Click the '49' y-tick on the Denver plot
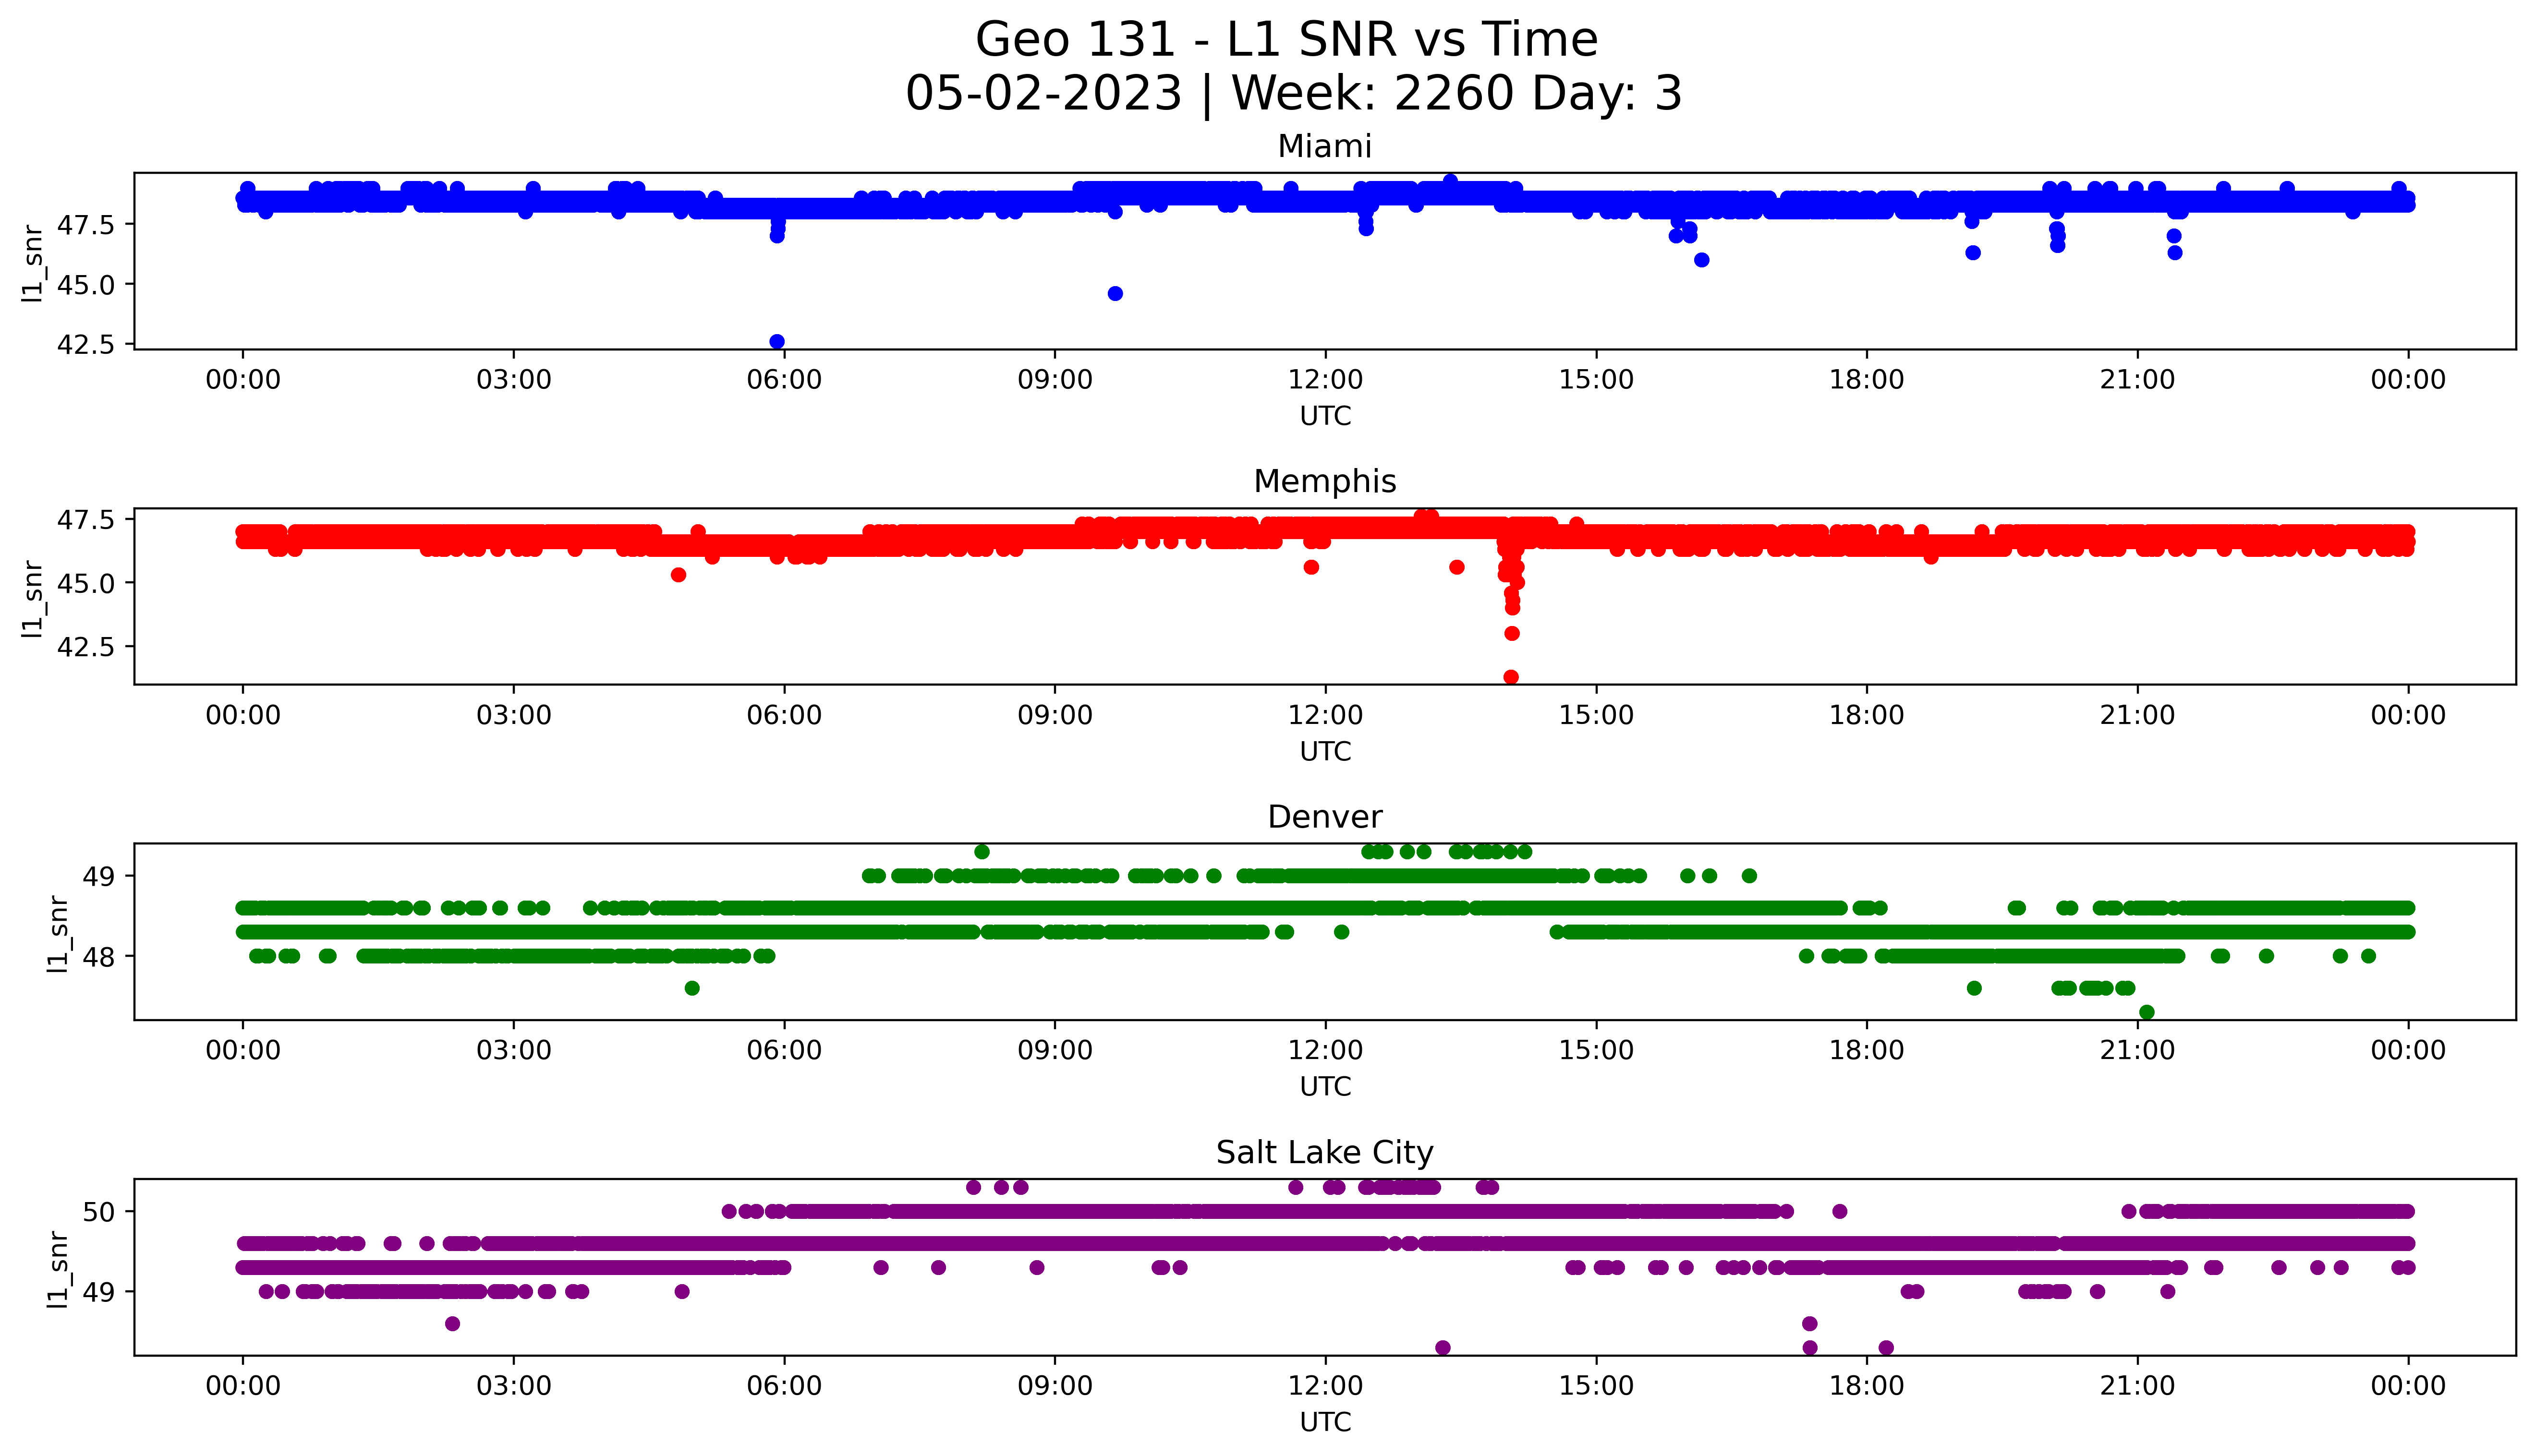Viewport: 2535px width, 1456px height. click(x=100, y=877)
